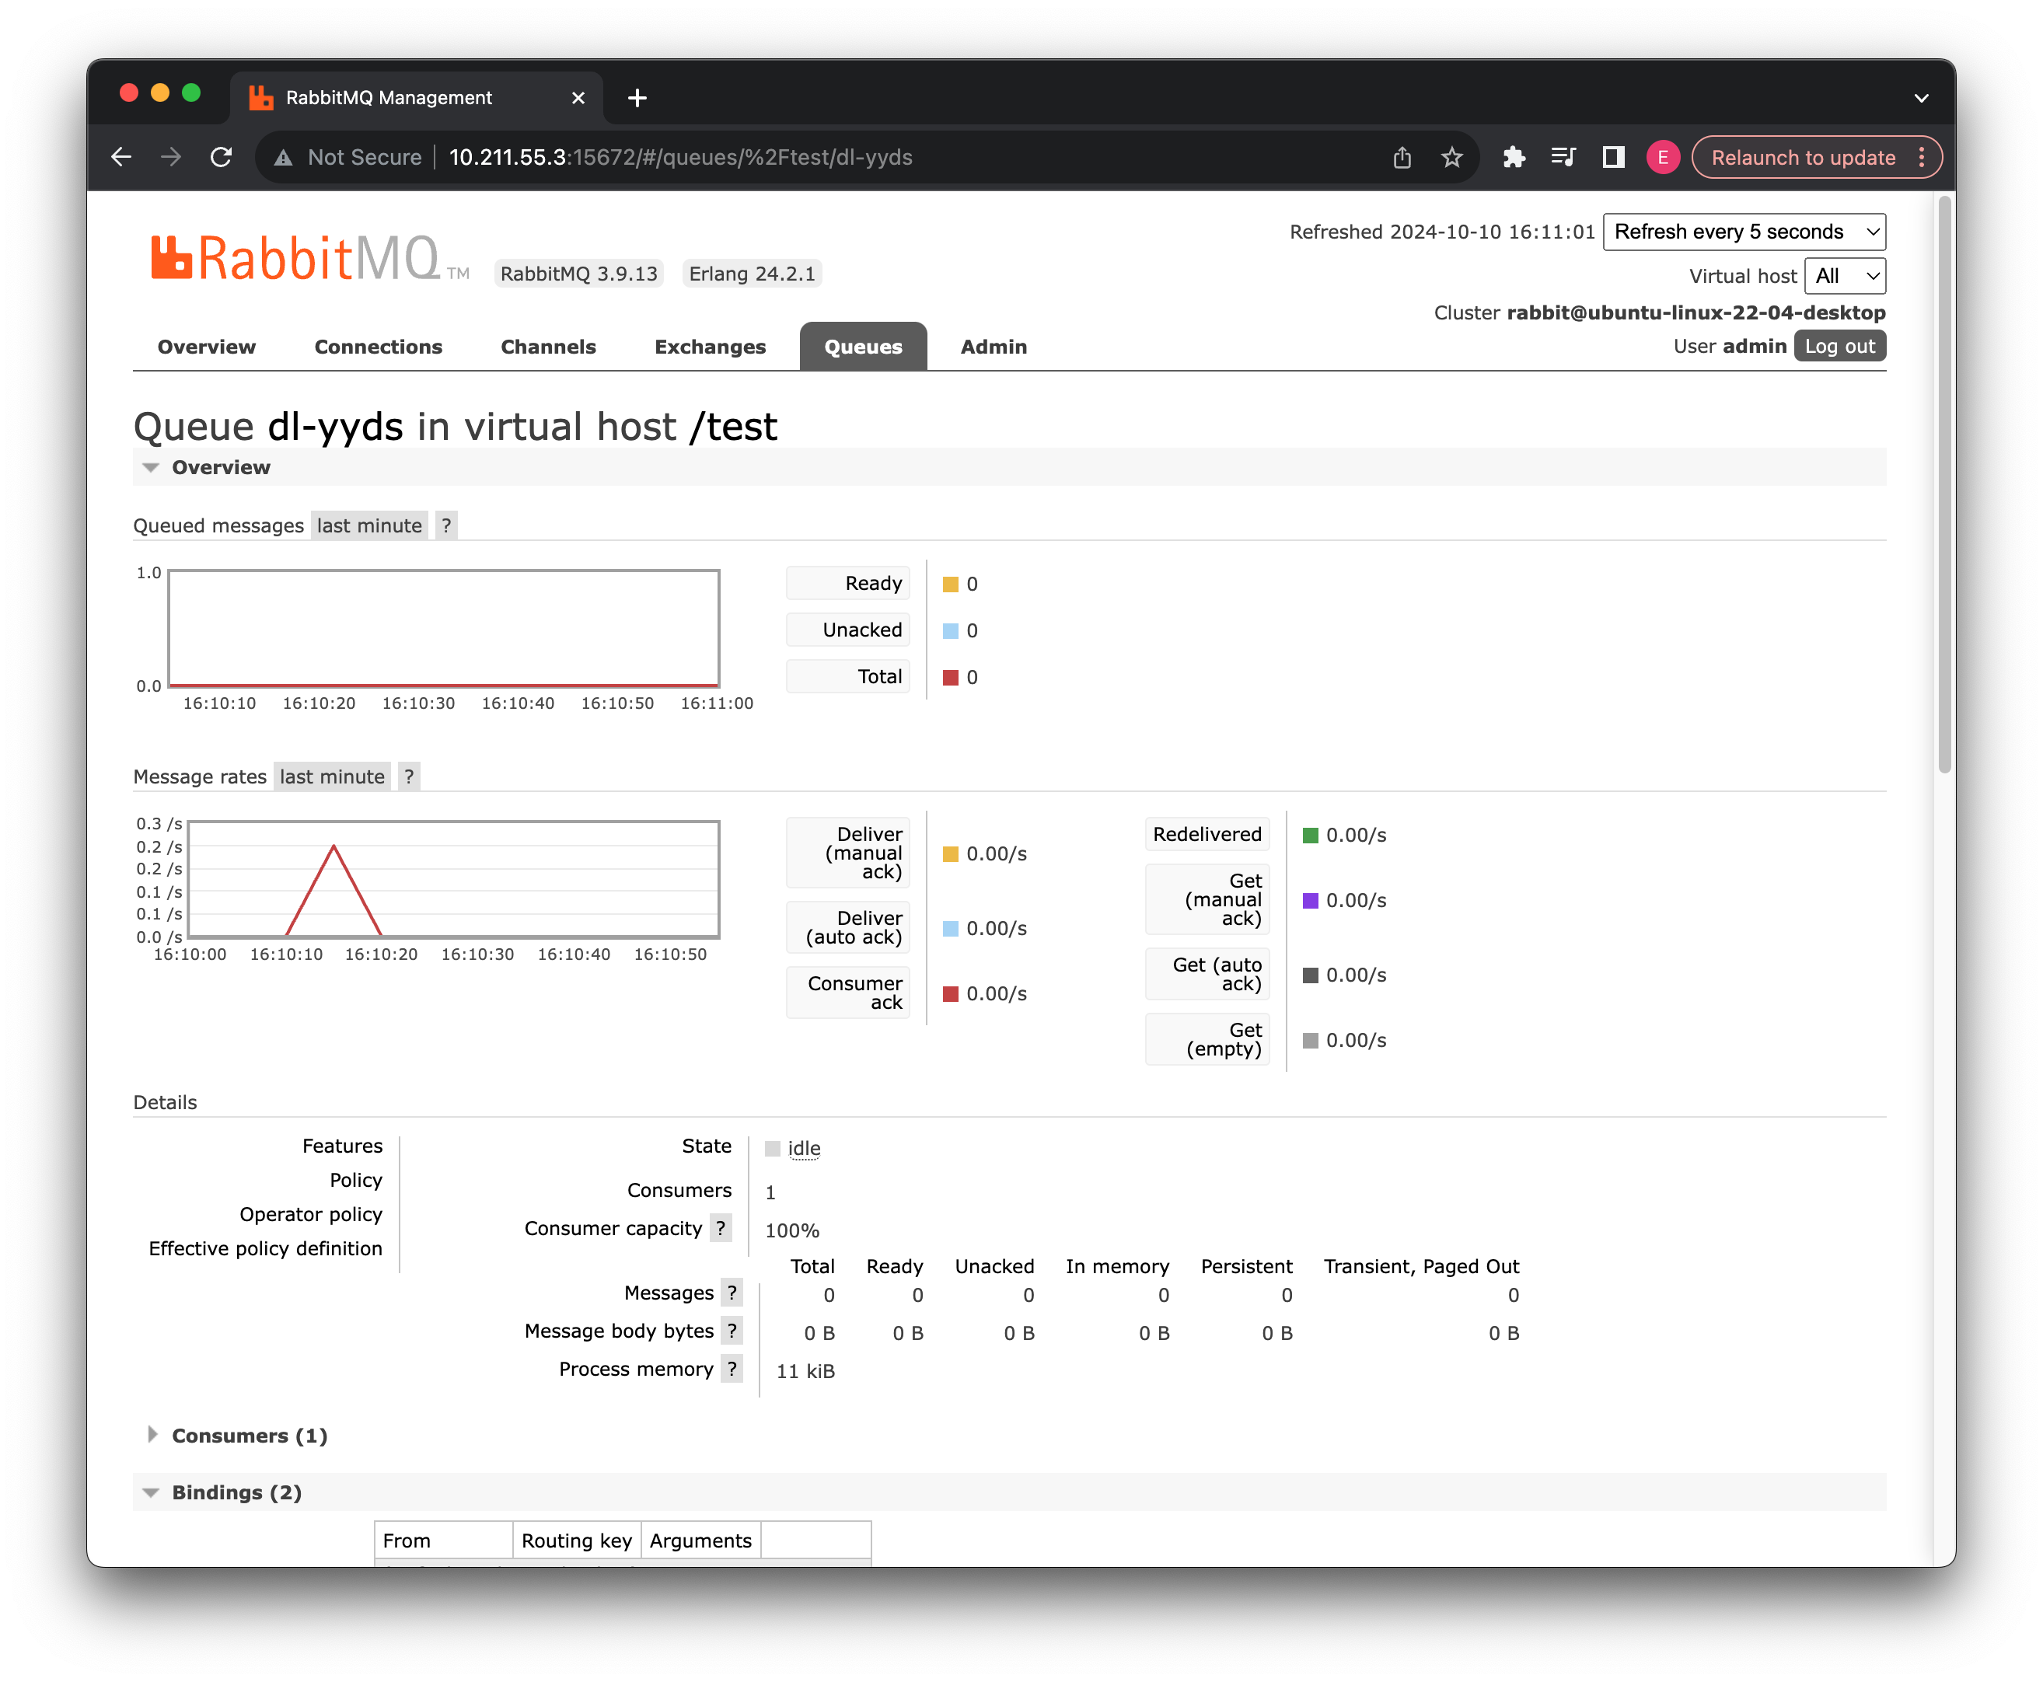2043x1682 pixels.
Task: Click the help icon beside Process memory
Action: click(x=732, y=1369)
